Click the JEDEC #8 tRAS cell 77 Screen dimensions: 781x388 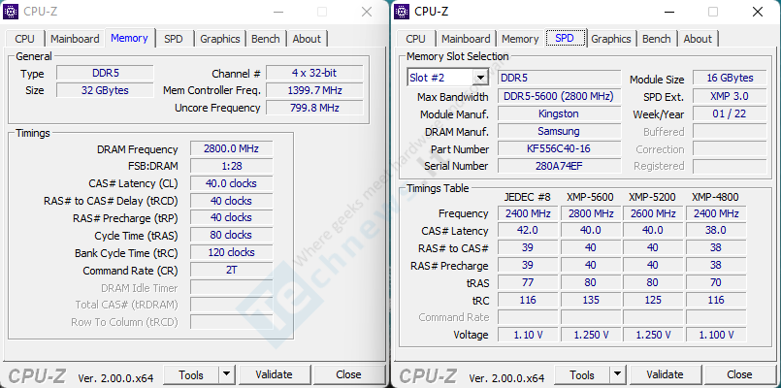tap(528, 282)
